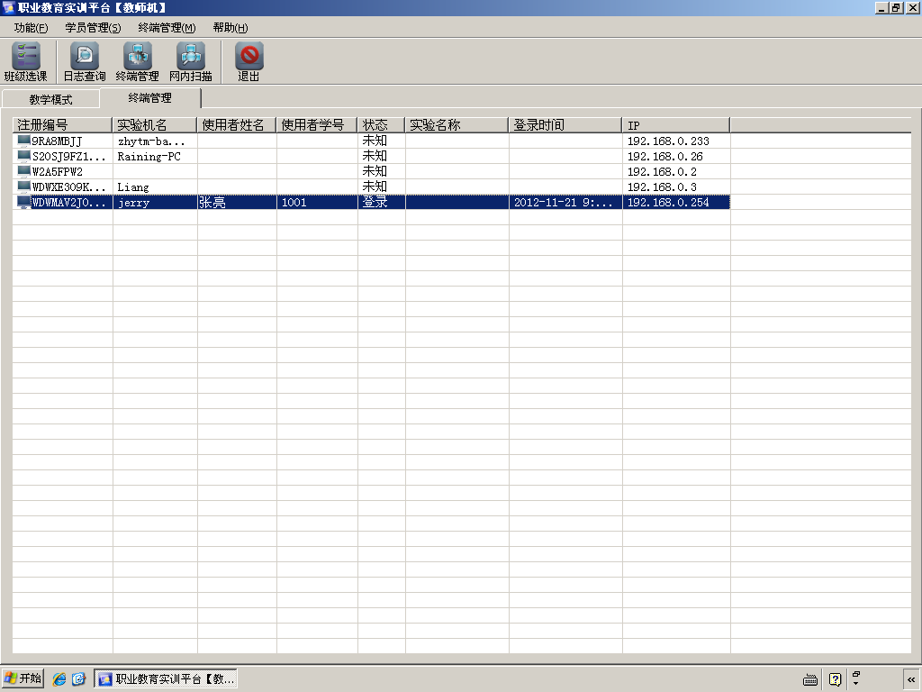Select the S20SJ9FZ1... registration cell

pyautogui.click(x=68, y=157)
